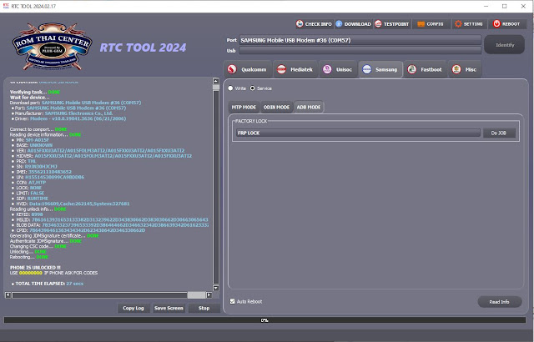The width and height of the screenshot is (534, 342).
Task: Click the IMEI value in the log
Action: coord(50,172)
